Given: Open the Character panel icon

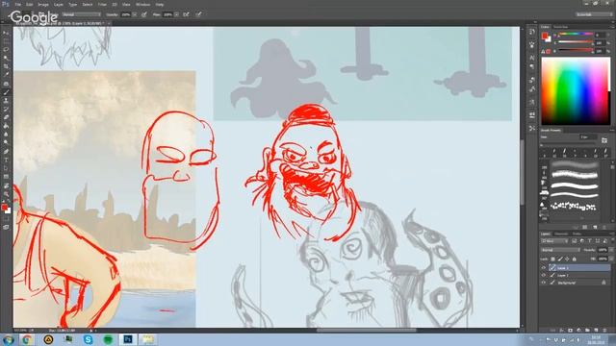Looking at the screenshot, I should 532,58.
